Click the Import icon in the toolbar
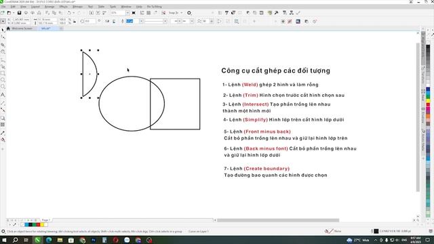Image resolution: width=434 pixels, height=244 pixels. (x=91, y=13)
